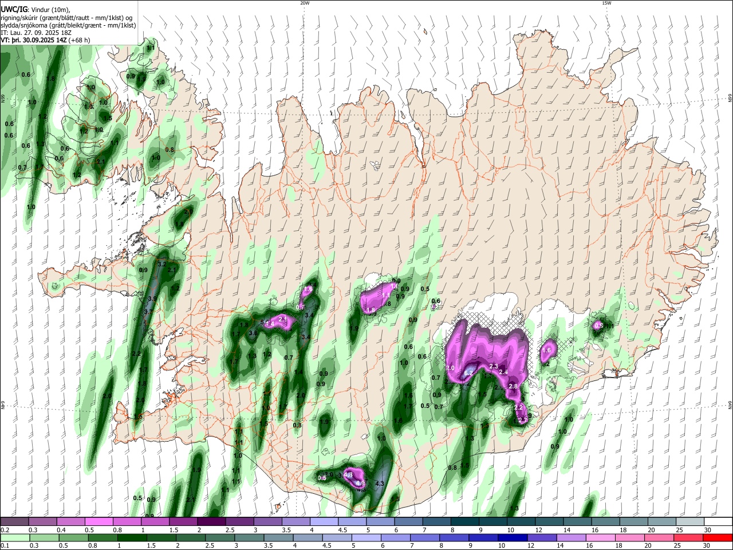Click the '20W' longitude label
733x550 pixels.
click(305, 3)
